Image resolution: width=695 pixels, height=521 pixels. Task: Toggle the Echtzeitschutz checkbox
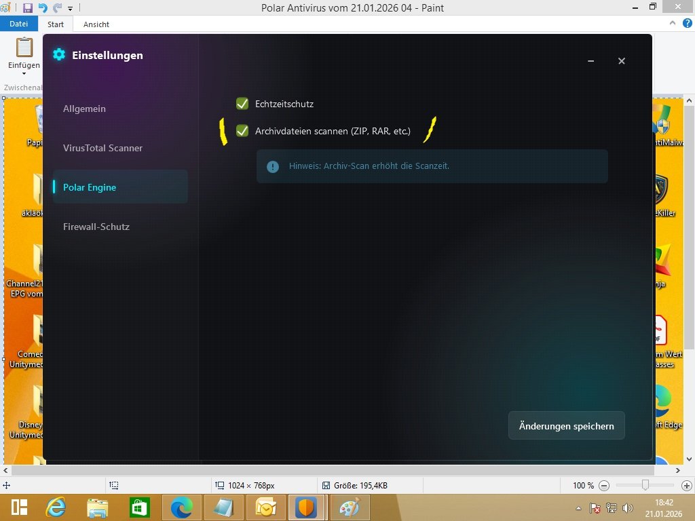(242, 104)
